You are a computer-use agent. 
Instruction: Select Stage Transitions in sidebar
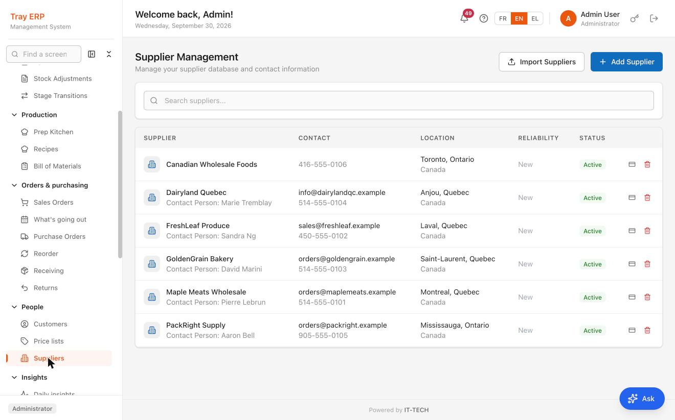tap(59, 95)
